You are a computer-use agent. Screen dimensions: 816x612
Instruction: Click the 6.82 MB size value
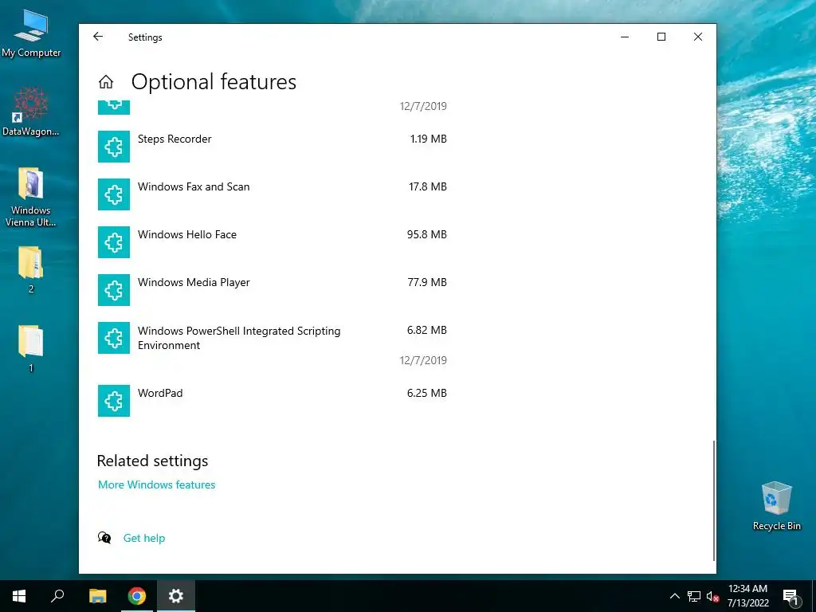[427, 331]
